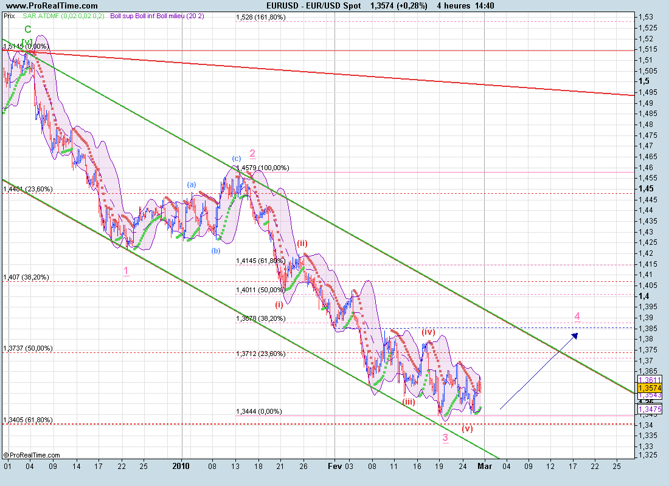Click the bold 1,5 price axis label

tap(644, 81)
